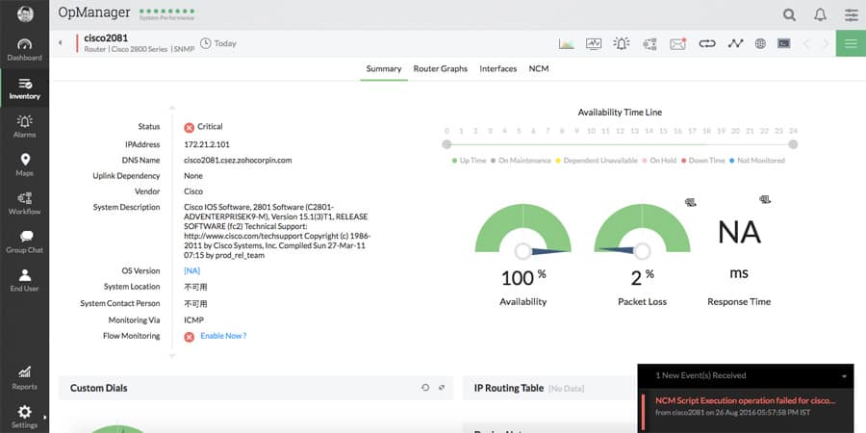Image resolution: width=866 pixels, height=433 pixels.
Task: Refresh the Custom Dials panel
Action: [424, 388]
